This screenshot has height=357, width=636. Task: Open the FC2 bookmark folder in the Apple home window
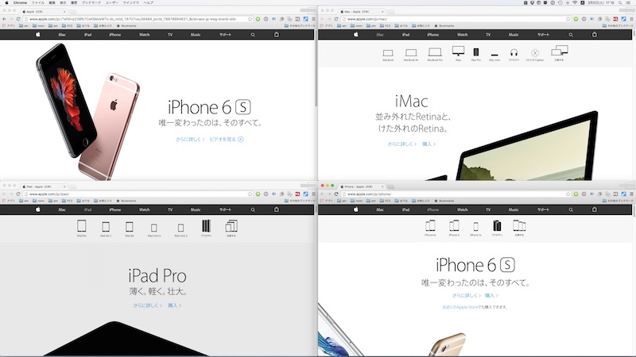click(x=67, y=25)
